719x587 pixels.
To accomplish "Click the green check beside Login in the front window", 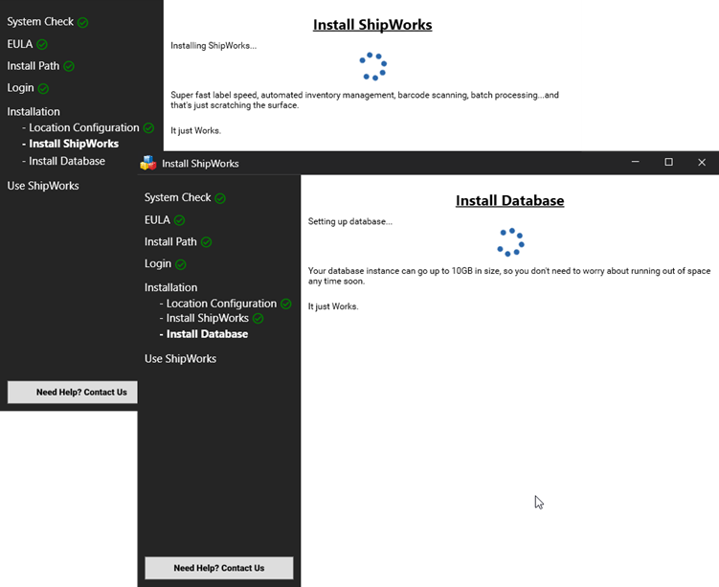I will (x=181, y=264).
